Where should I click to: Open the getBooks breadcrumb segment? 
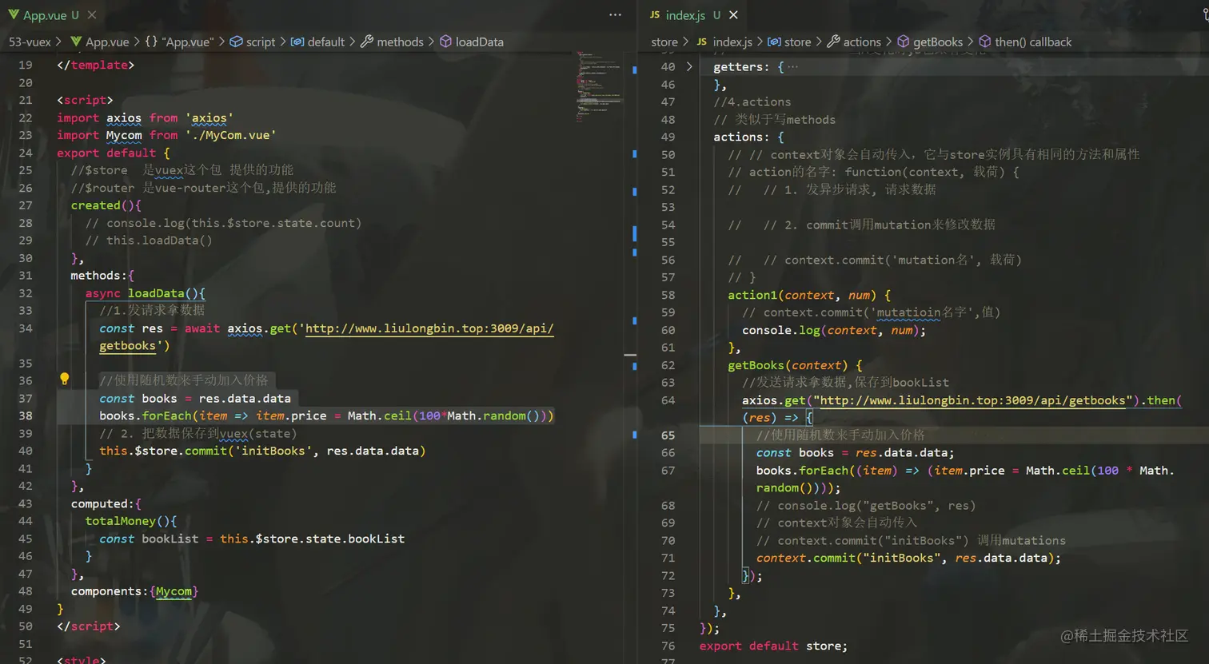click(930, 42)
